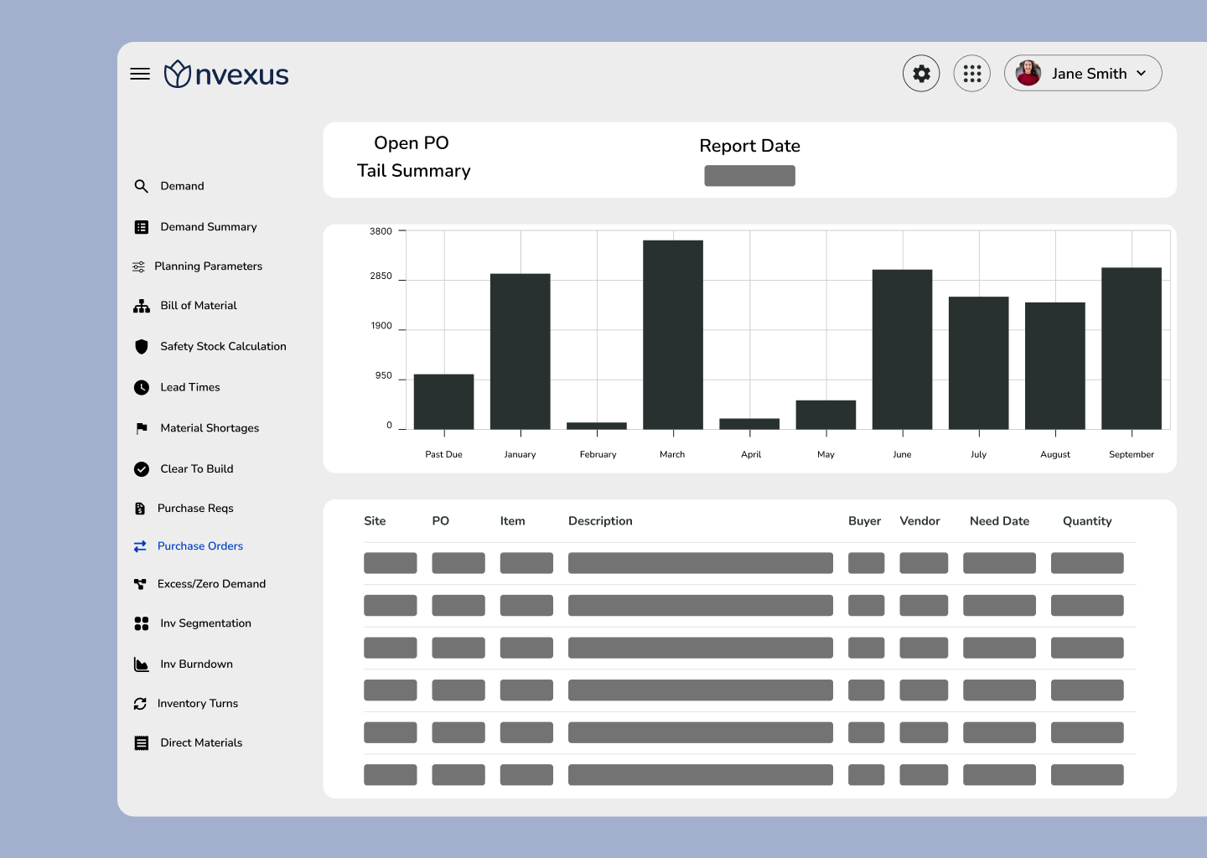Viewport: 1207px width, 858px height.
Task: Click the Buyer column header
Action: 864,521
